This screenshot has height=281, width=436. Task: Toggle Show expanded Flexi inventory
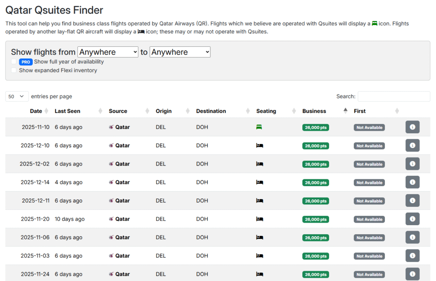pyautogui.click(x=13, y=71)
